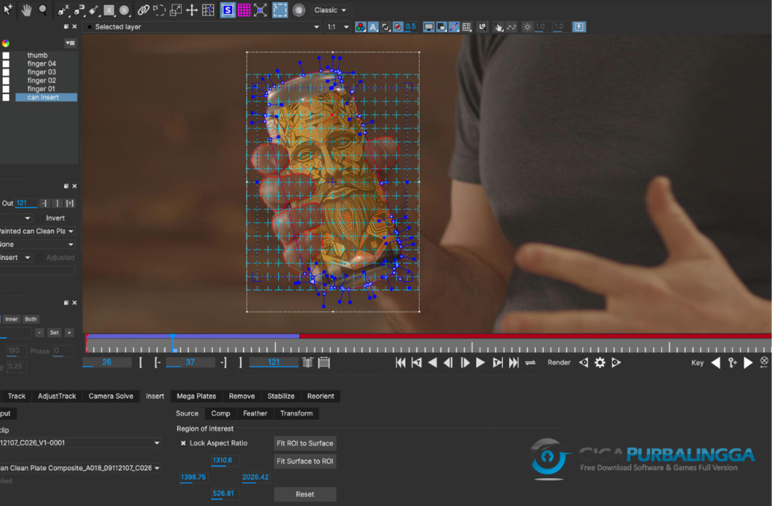Click the Fit ROI to Surface button
The width and height of the screenshot is (772, 506).
tap(305, 443)
